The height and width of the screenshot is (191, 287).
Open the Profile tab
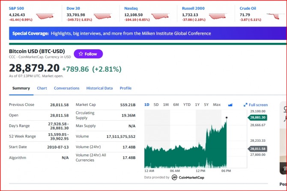[126, 88]
